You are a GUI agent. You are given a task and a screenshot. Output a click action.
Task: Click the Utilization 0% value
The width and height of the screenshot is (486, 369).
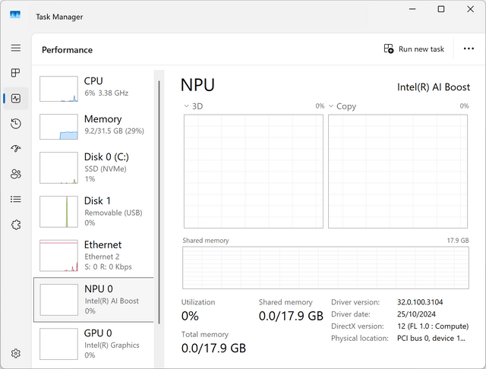pos(190,316)
